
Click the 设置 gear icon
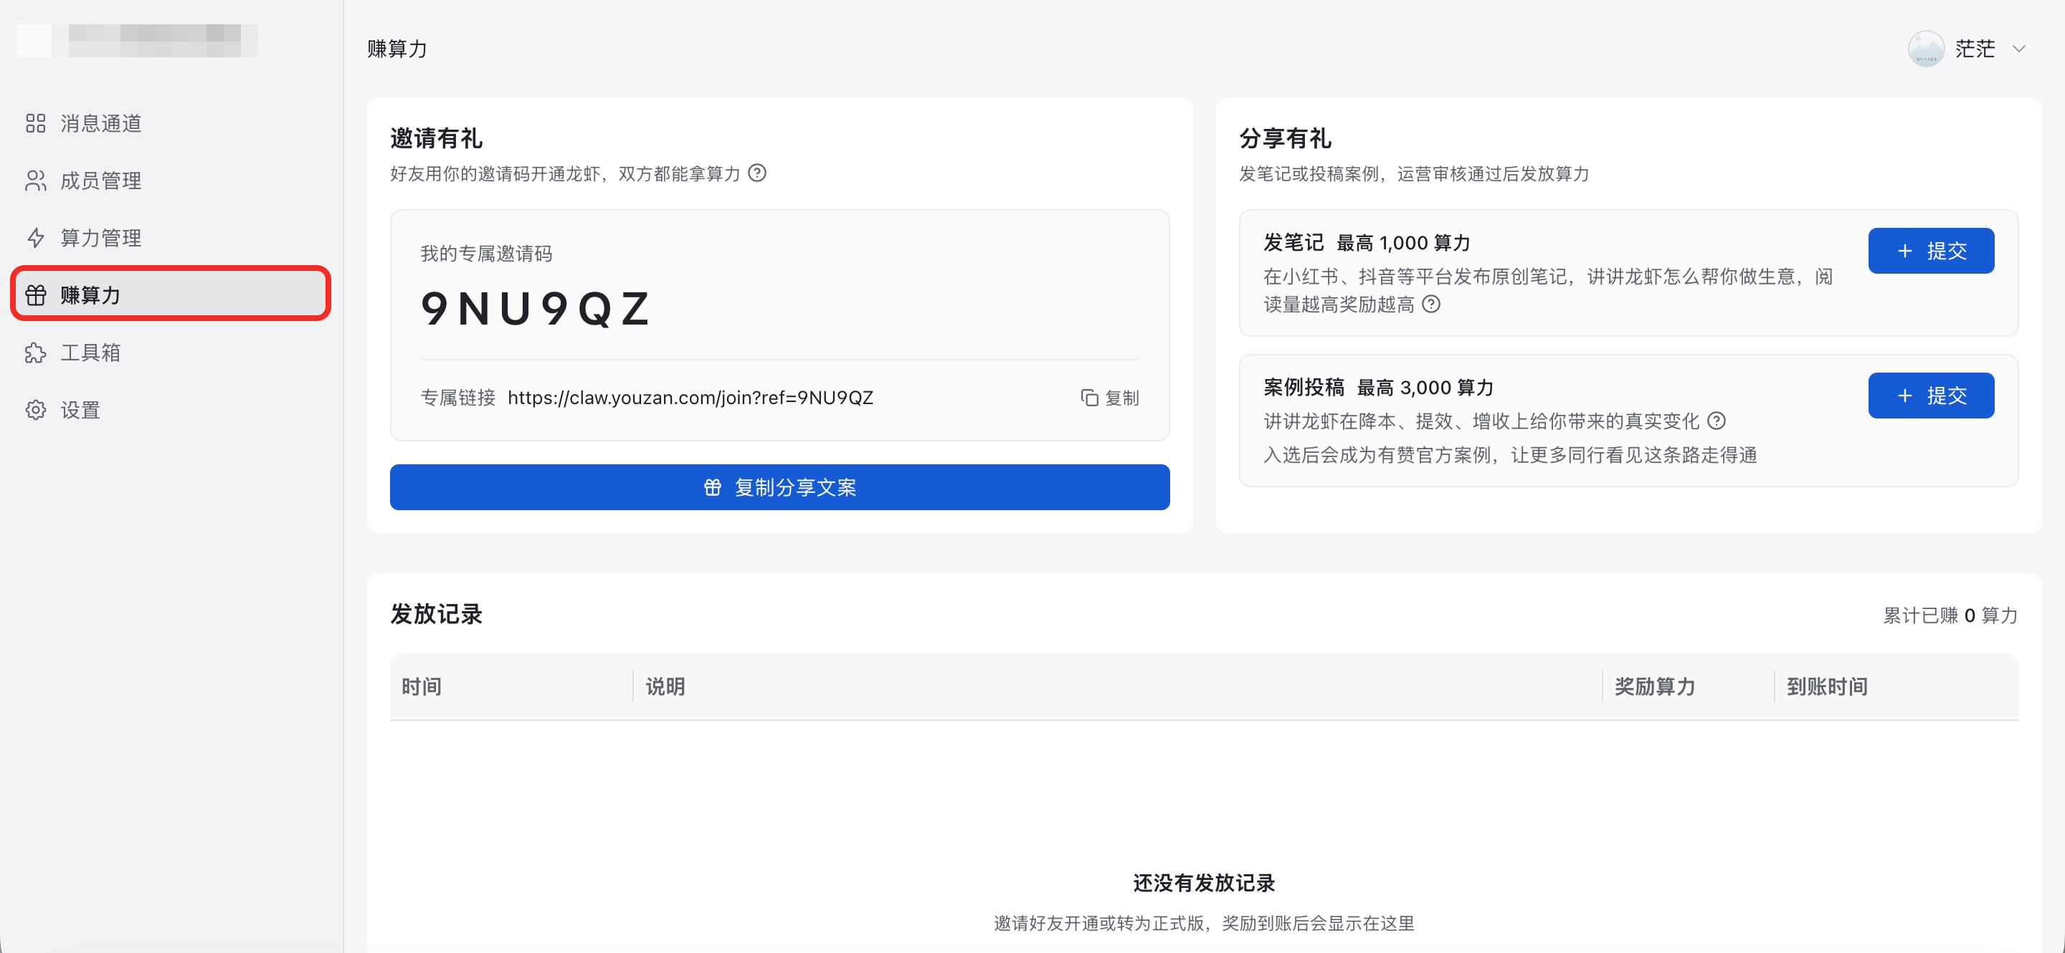click(x=35, y=410)
